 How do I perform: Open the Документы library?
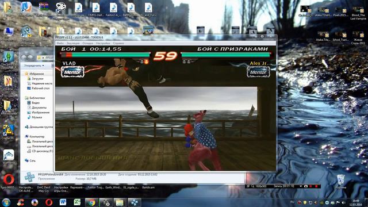coord(37,108)
